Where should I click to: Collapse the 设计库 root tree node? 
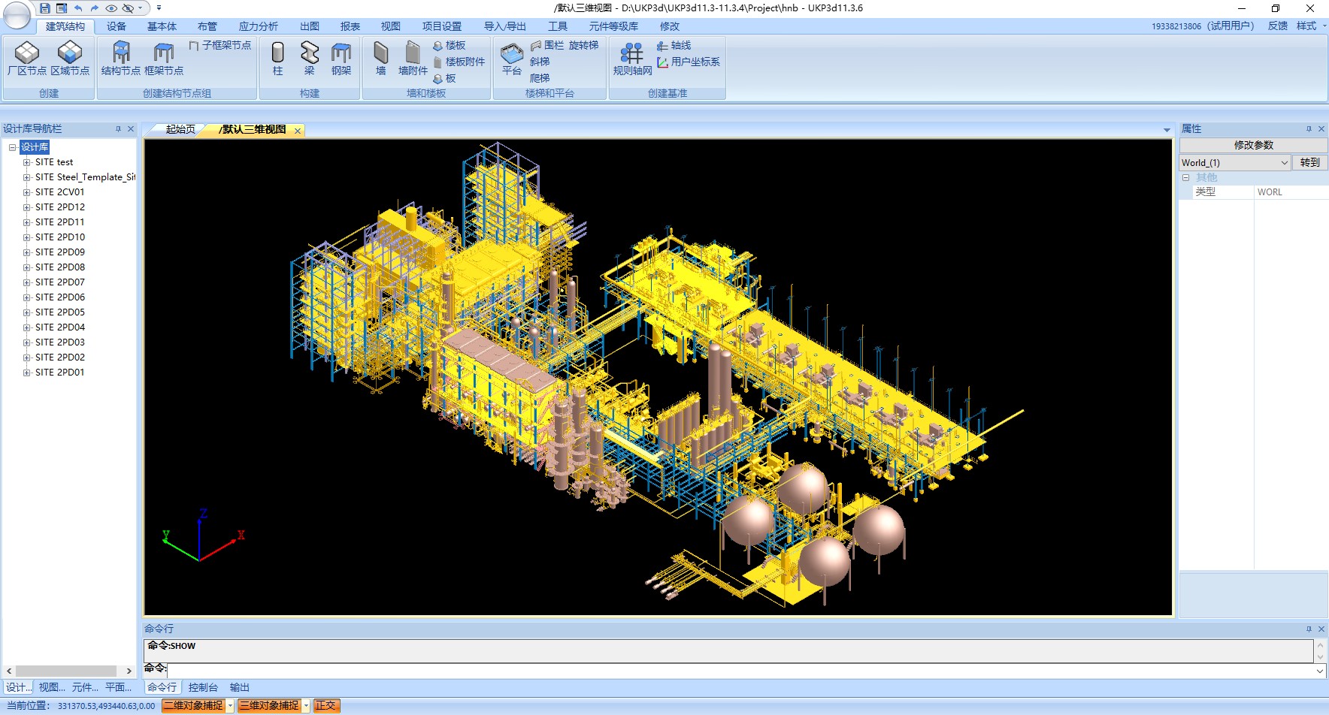pyautogui.click(x=12, y=147)
